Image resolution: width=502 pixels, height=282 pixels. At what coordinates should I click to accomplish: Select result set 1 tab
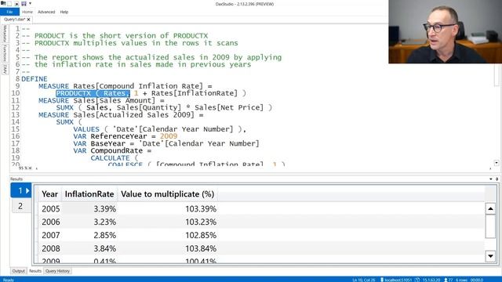pyautogui.click(x=21, y=190)
